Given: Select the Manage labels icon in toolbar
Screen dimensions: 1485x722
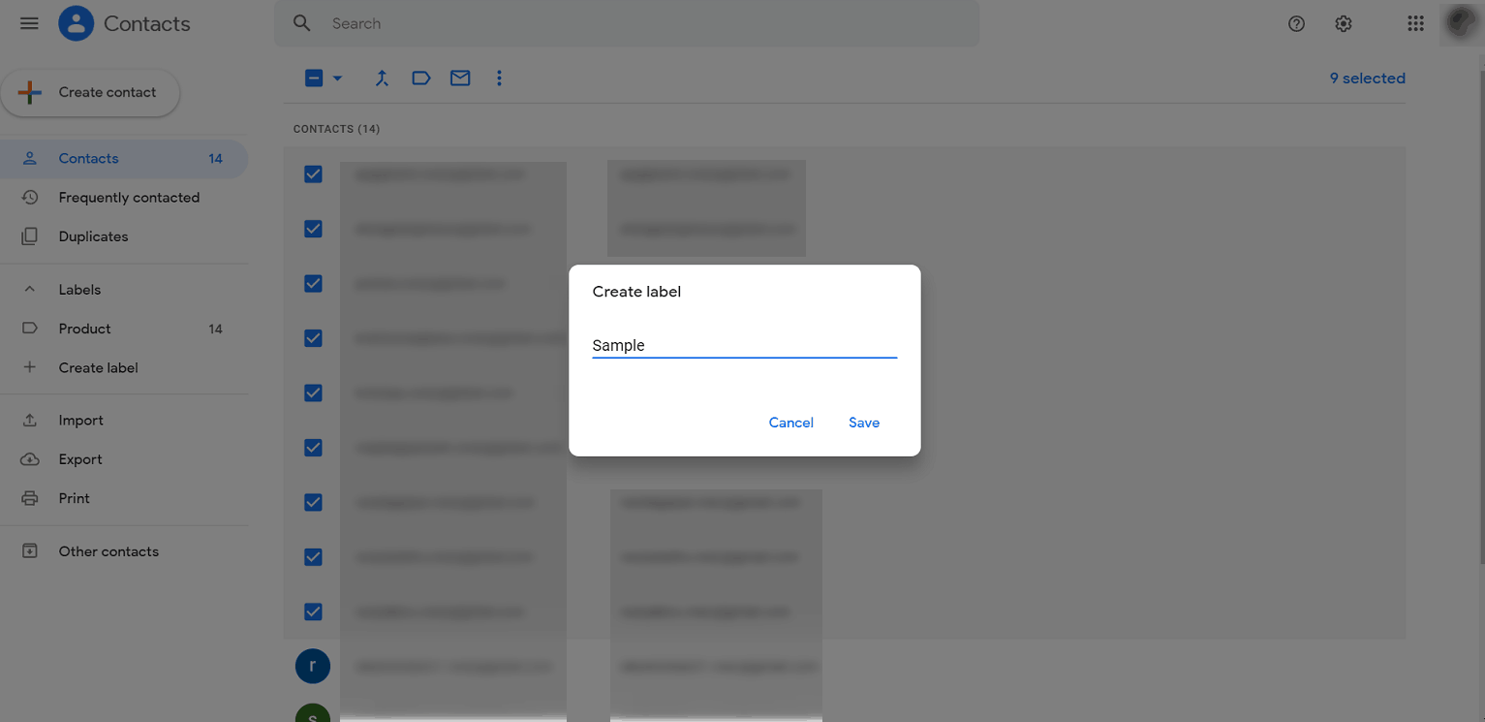Looking at the screenshot, I should (420, 78).
